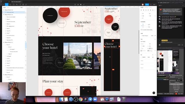The width and height of the screenshot is (185, 104).
Task: Toggle layer visibility eye in Layer section
Action: 155,36
